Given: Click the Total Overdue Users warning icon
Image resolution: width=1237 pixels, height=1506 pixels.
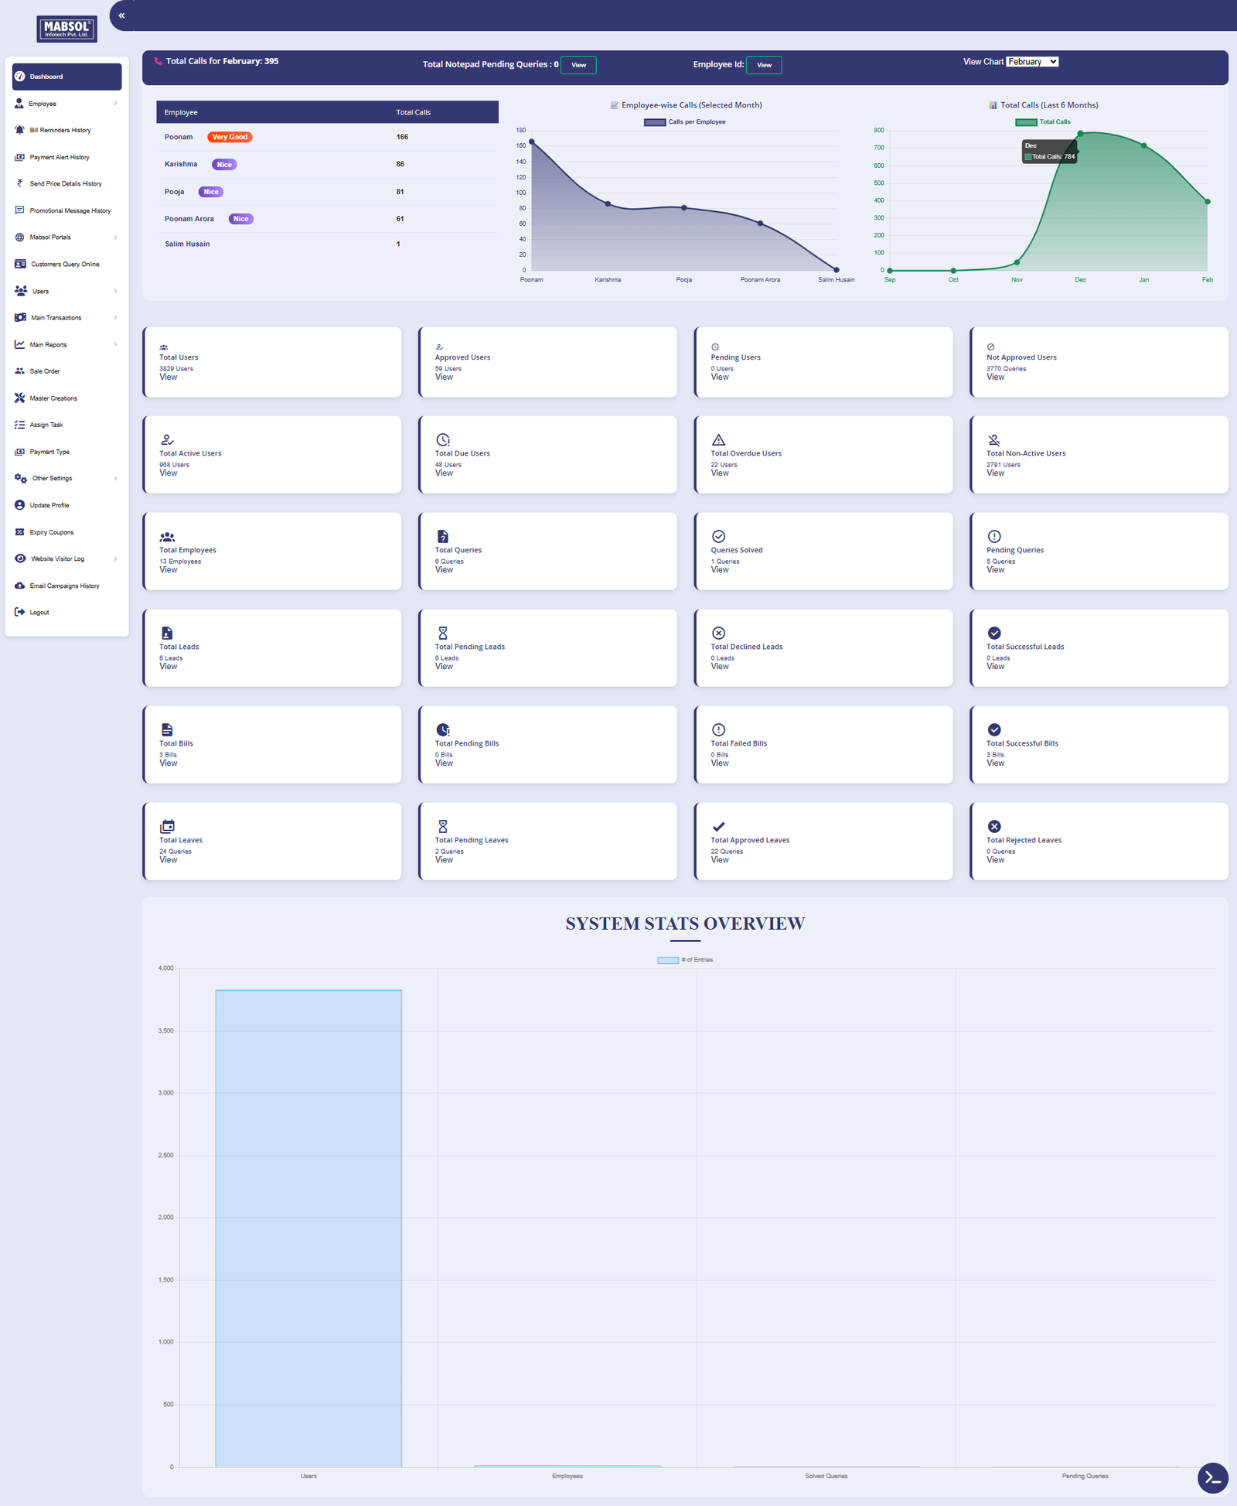Looking at the screenshot, I should pyautogui.click(x=718, y=440).
